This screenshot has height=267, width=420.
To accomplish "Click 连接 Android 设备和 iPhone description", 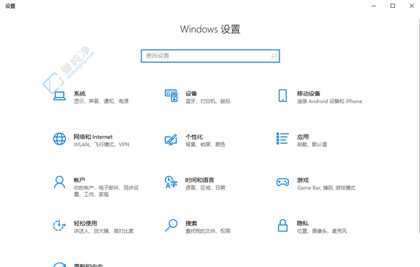I will (x=329, y=101).
